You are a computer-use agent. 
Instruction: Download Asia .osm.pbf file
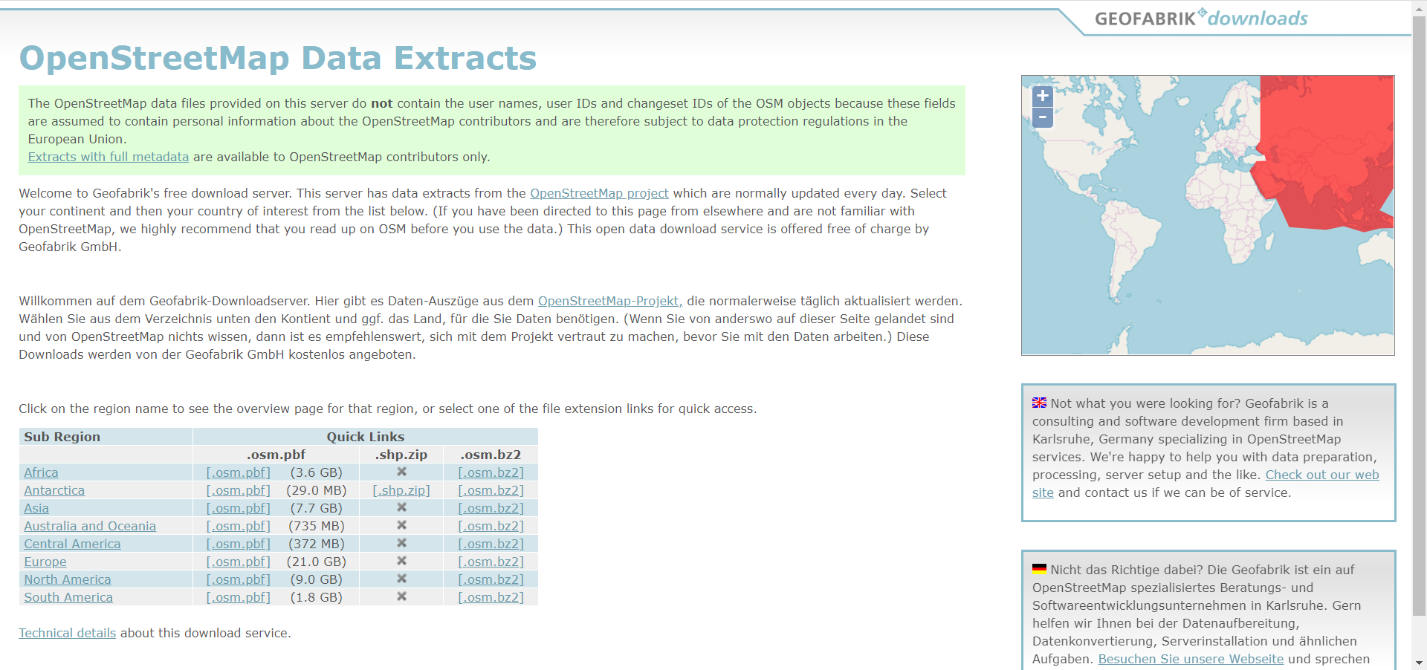pos(239,508)
